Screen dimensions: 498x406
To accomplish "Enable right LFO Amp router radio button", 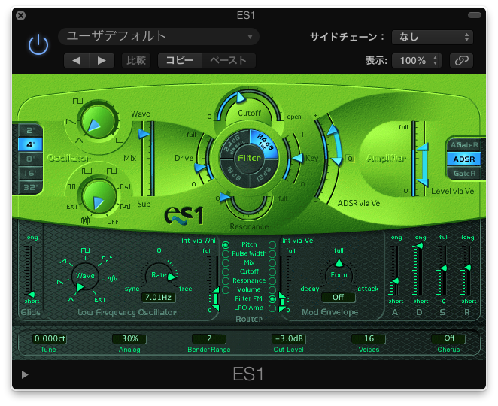I will click(x=272, y=308).
